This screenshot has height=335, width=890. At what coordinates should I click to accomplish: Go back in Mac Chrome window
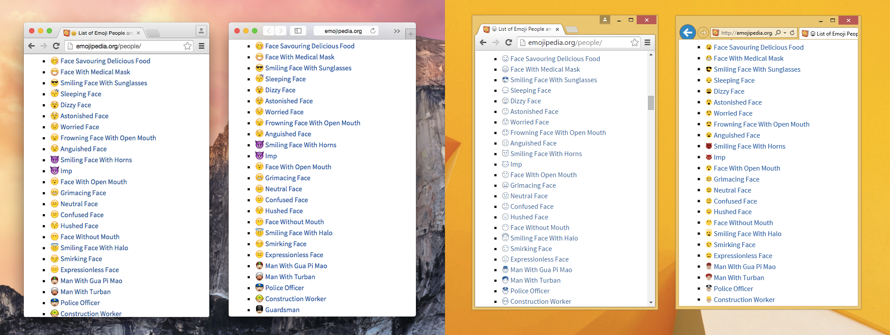click(x=31, y=46)
